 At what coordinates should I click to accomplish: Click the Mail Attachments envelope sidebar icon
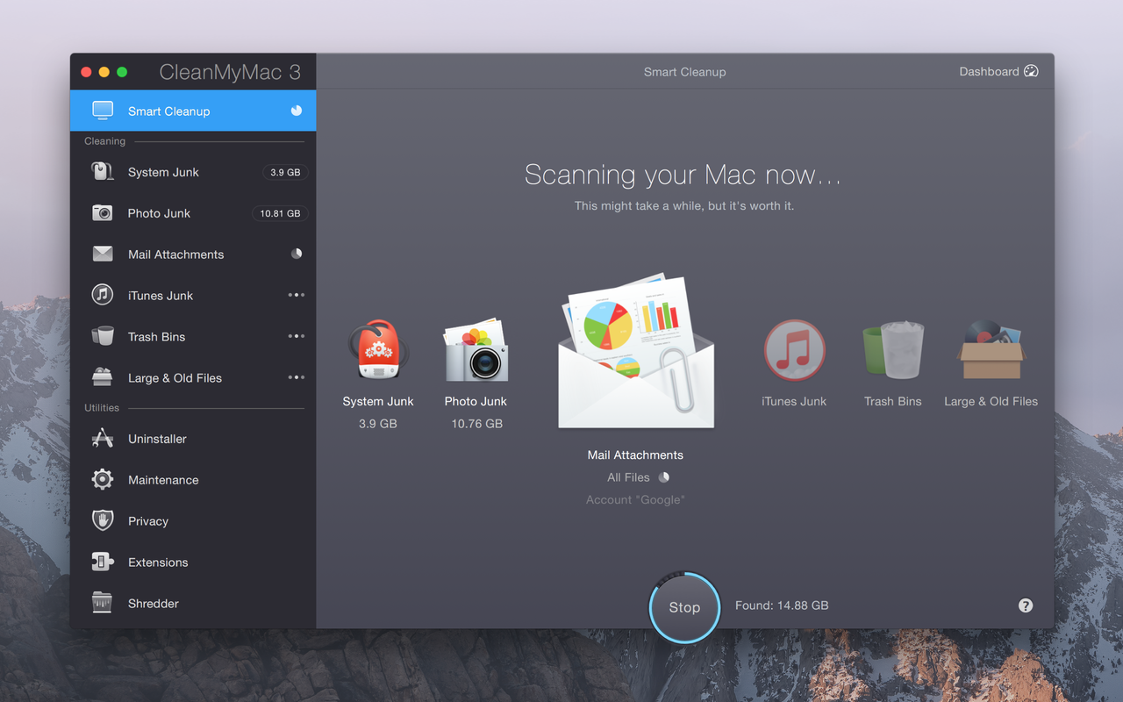pyautogui.click(x=103, y=254)
